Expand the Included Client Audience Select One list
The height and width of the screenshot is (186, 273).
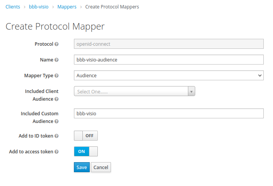point(134,91)
